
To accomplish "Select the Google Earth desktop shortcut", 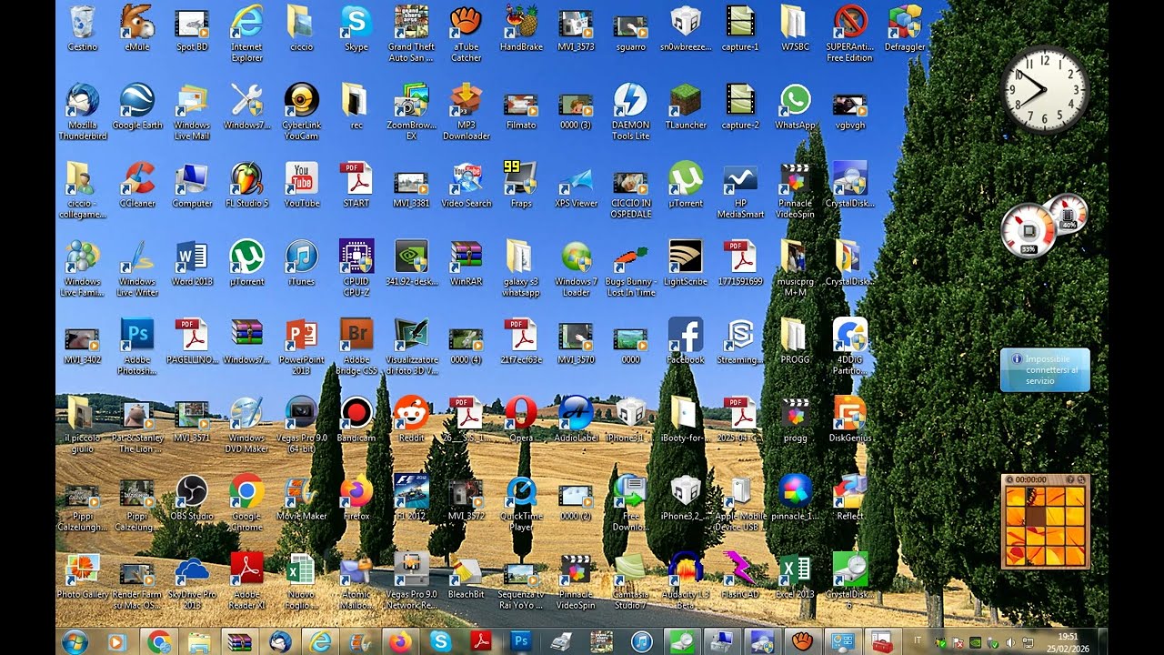I will (x=137, y=106).
